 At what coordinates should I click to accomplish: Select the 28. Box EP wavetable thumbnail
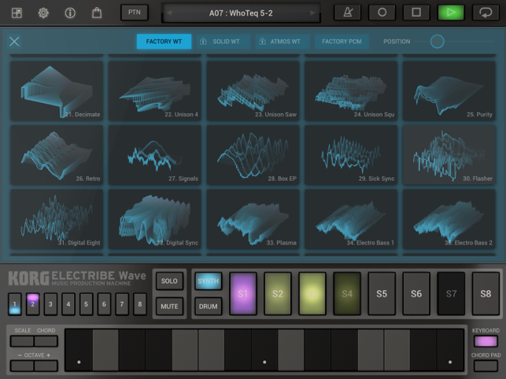coord(253,155)
